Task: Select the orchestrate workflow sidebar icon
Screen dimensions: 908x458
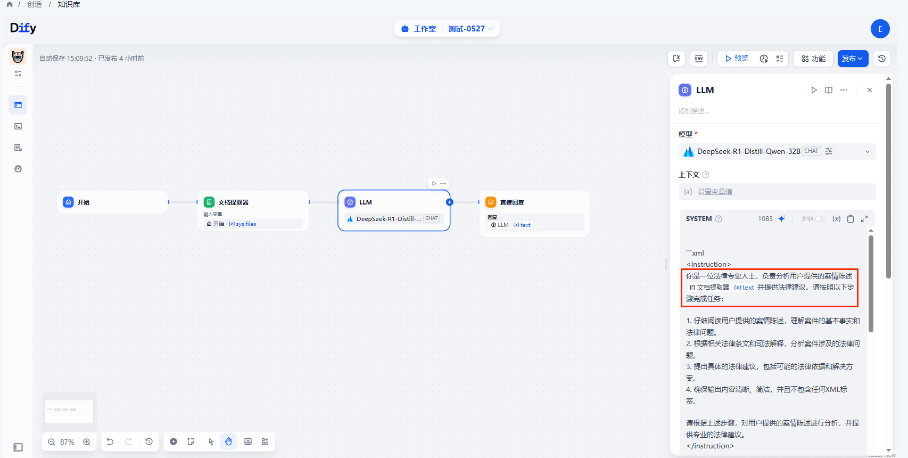Action: (x=18, y=105)
